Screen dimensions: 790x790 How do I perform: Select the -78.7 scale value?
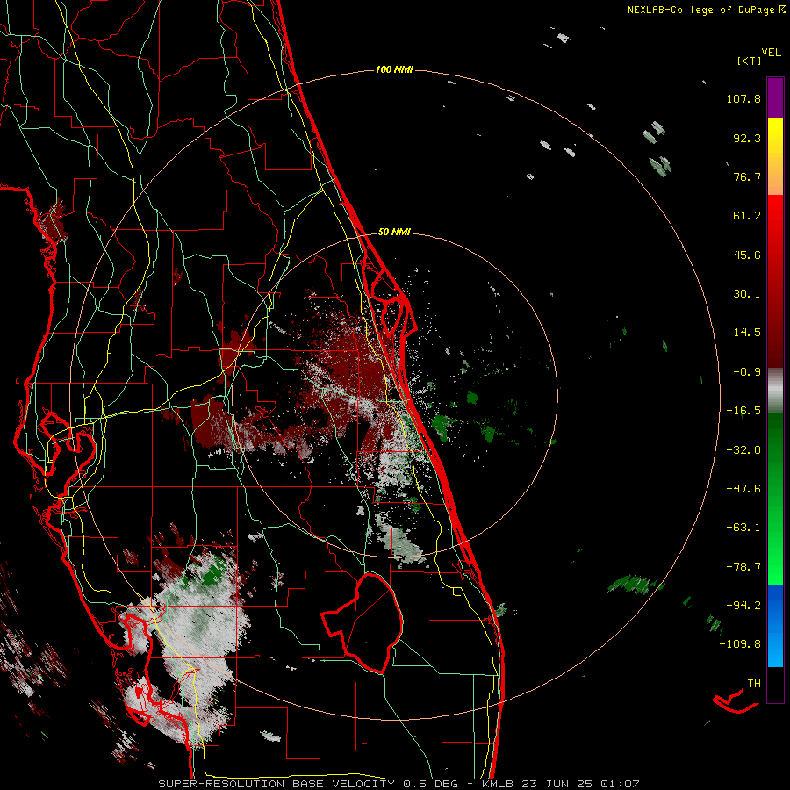743,567
